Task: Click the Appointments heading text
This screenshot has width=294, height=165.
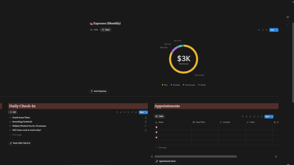Action: [167, 106]
